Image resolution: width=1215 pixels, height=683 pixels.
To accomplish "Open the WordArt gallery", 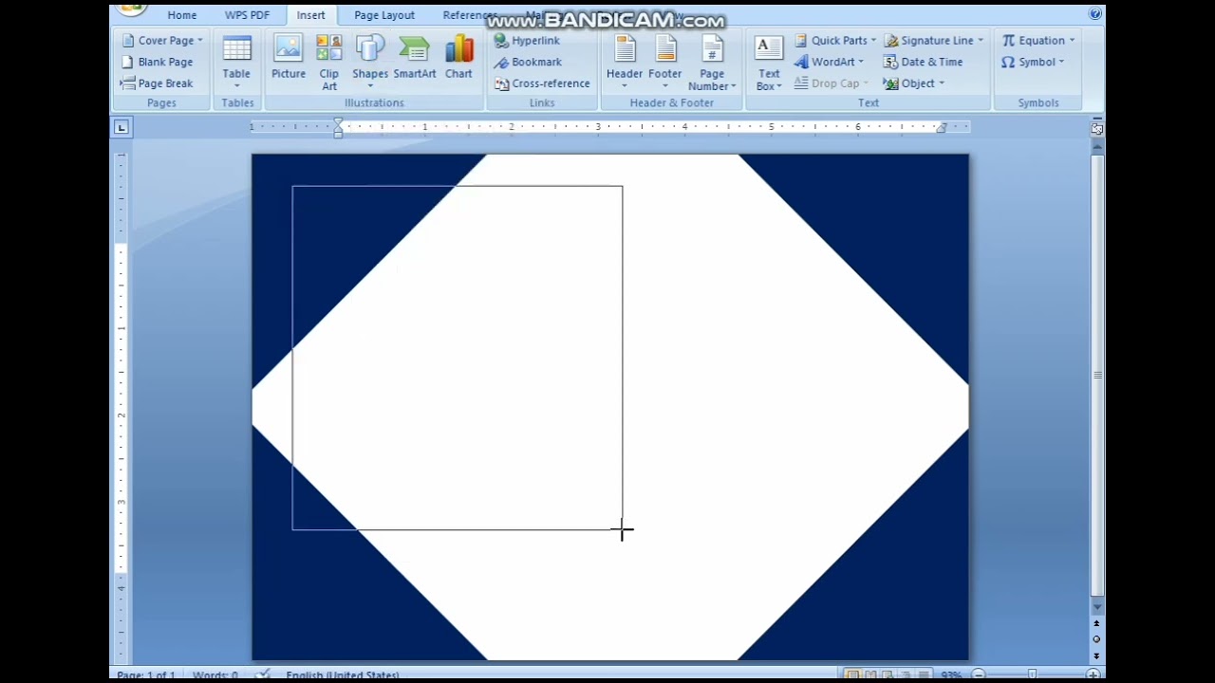I will point(829,62).
